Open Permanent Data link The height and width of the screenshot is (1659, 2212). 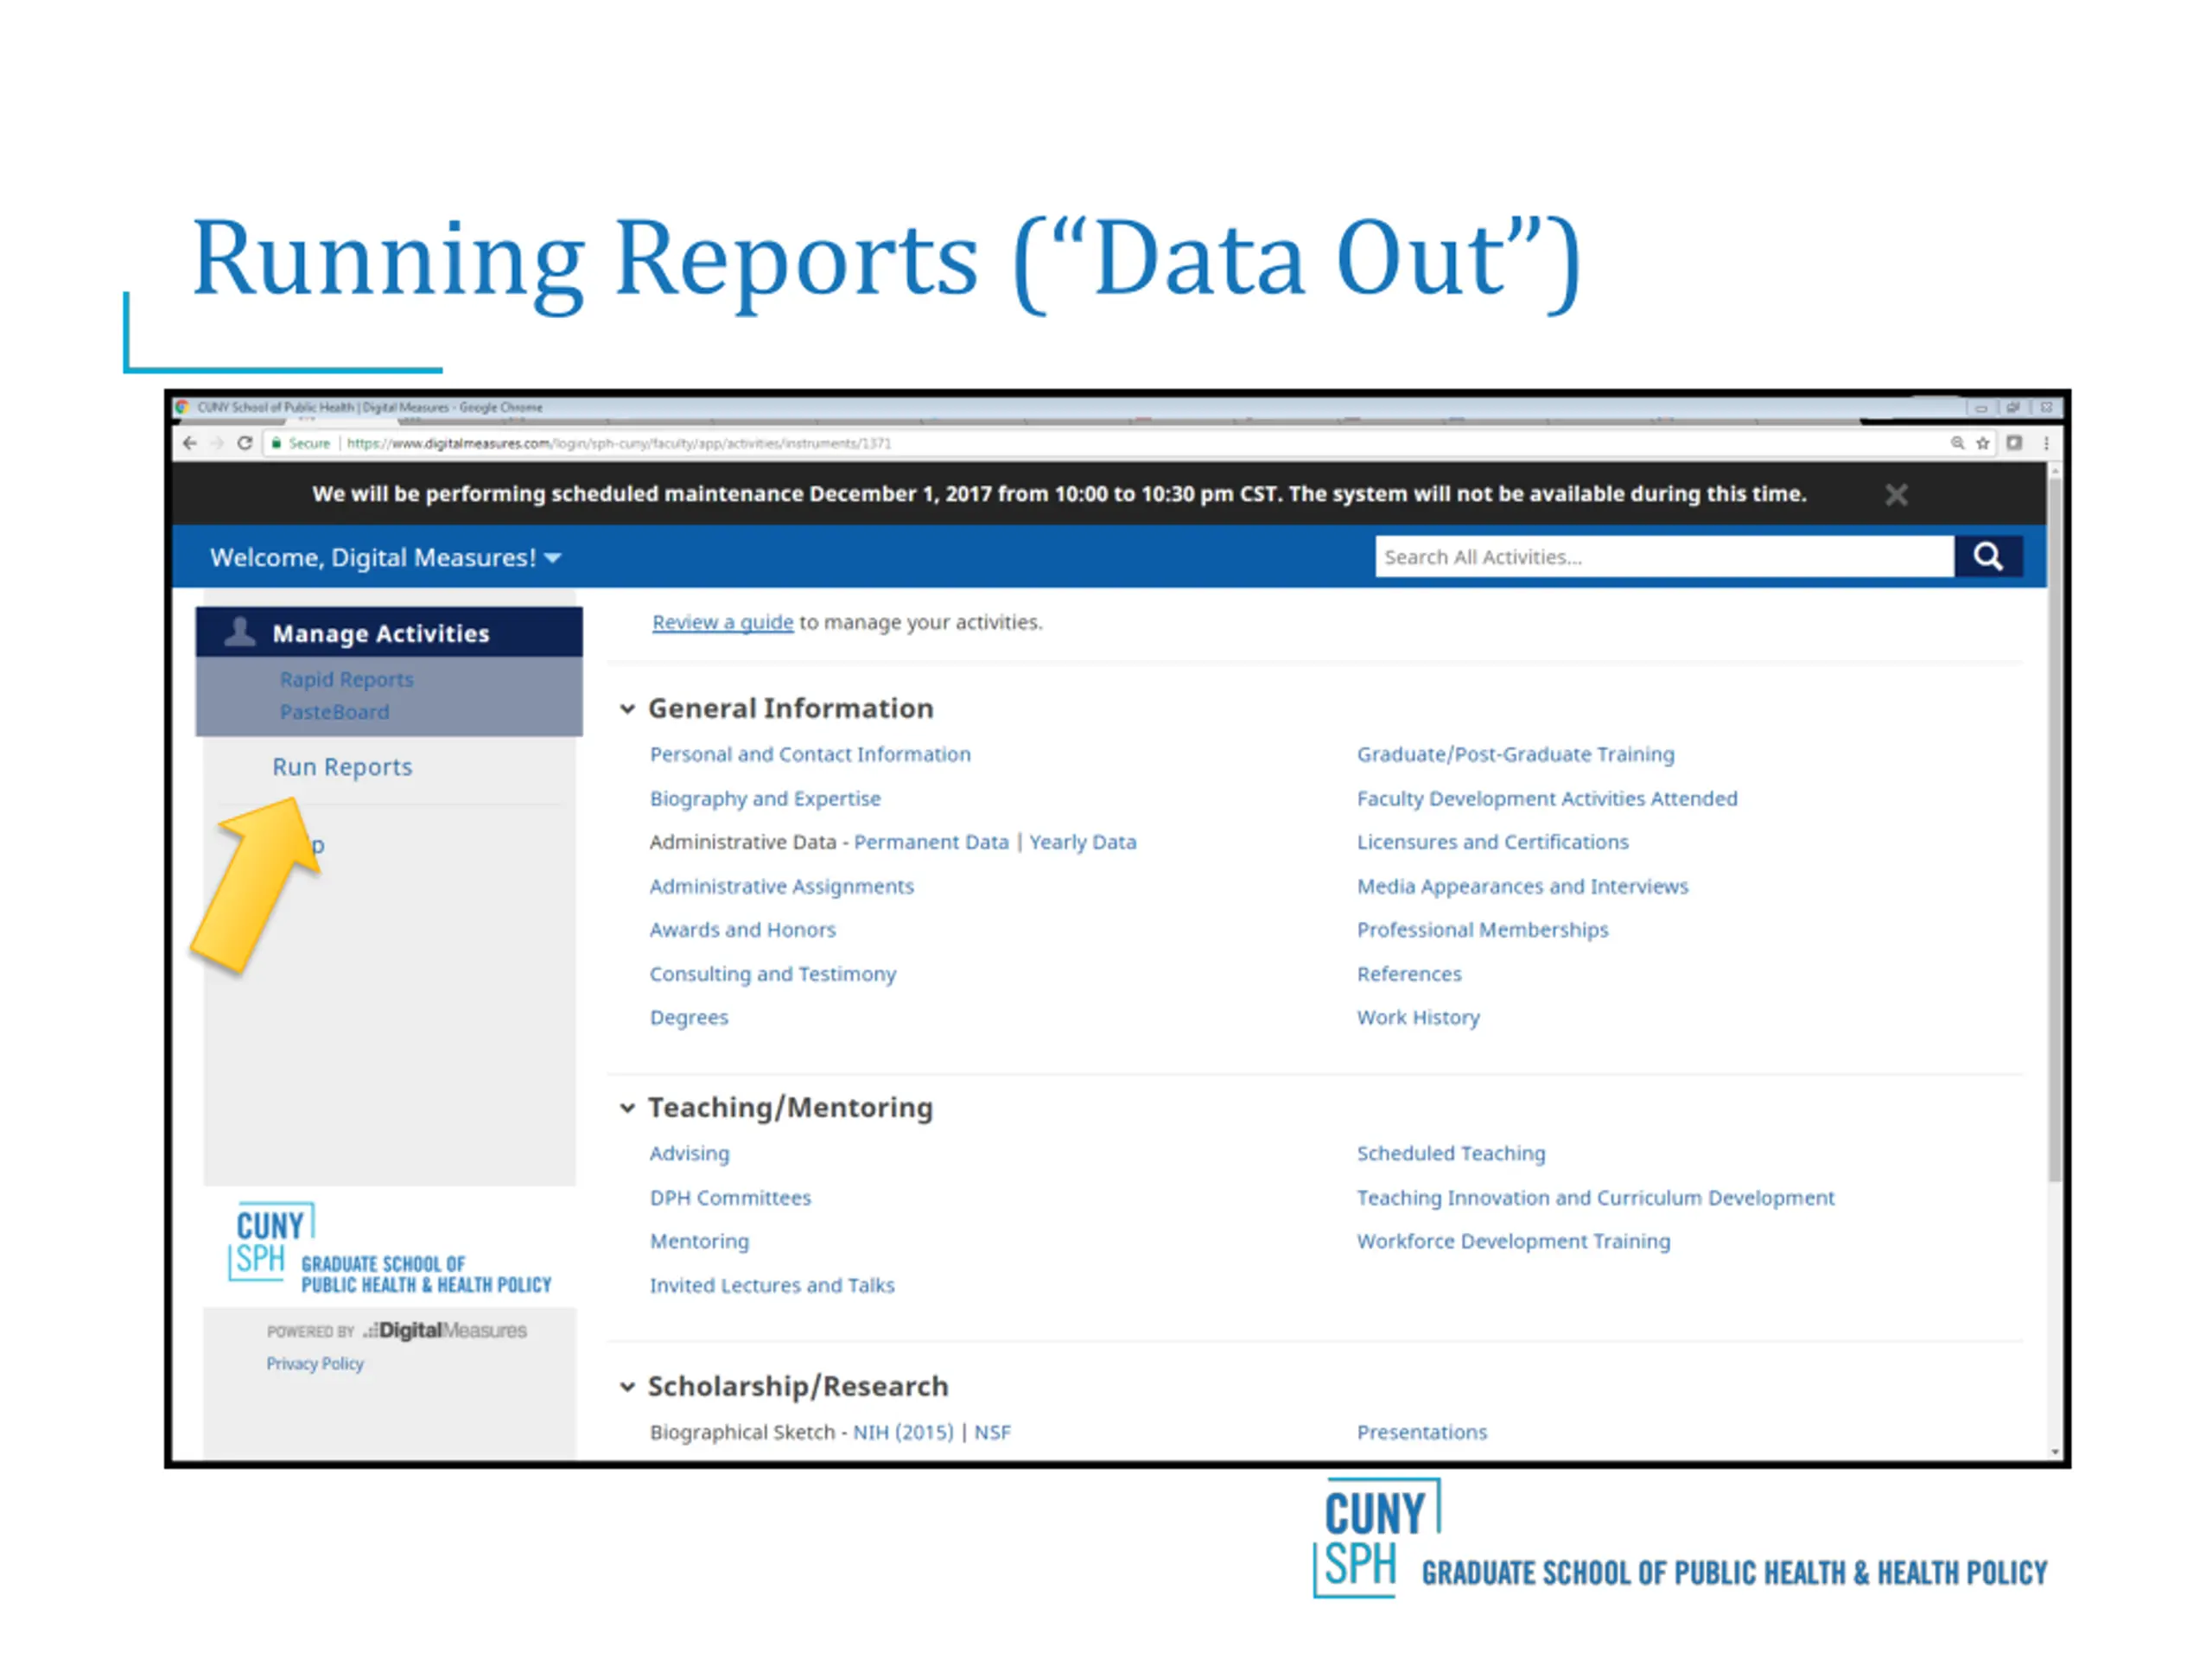pyautogui.click(x=931, y=842)
